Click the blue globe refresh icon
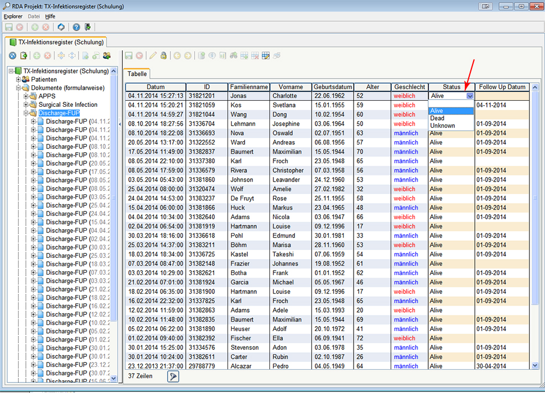This screenshot has width=545, height=393. tap(12, 56)
